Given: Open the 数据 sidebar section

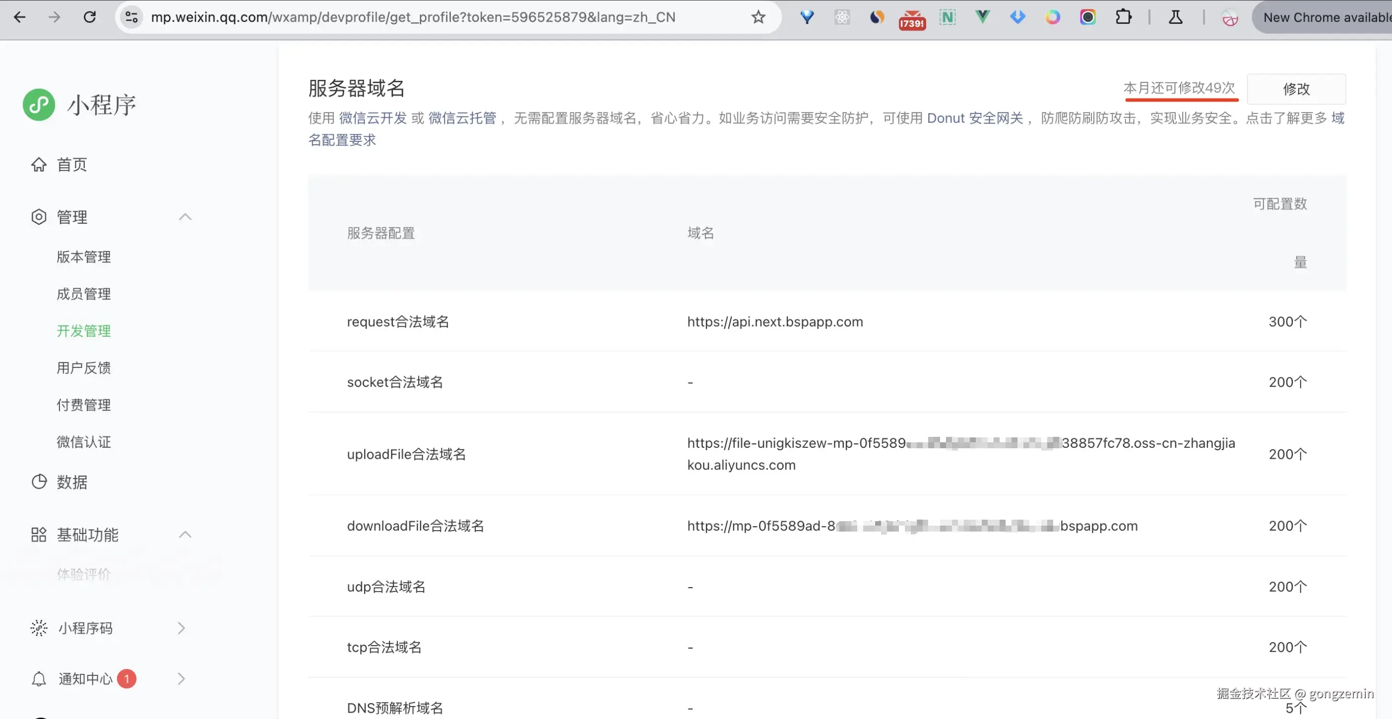Looking at the screenshot, I should 71,482.
